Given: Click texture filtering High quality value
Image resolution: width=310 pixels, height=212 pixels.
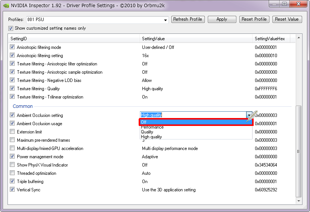Looking at the screenshot, I should click(153, 89).
